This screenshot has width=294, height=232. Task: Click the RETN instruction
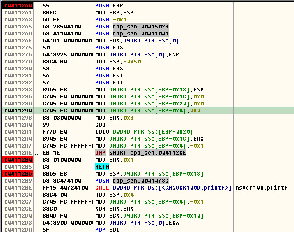click(x=102, y=167)
